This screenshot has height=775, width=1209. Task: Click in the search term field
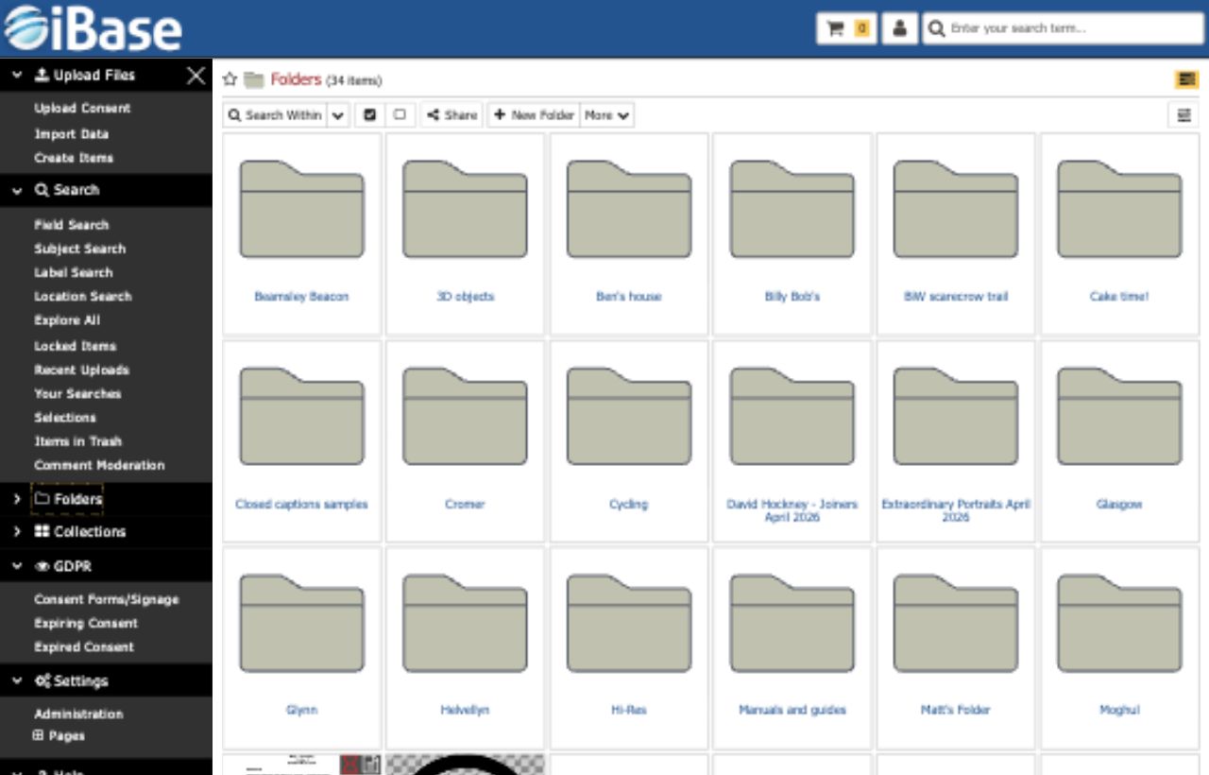click(1064, 28)
